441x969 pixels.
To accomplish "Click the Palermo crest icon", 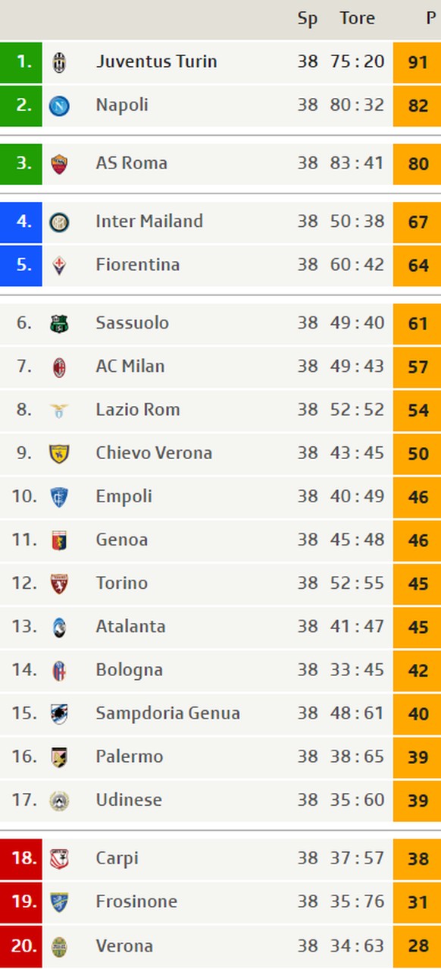I will (59, 757).
